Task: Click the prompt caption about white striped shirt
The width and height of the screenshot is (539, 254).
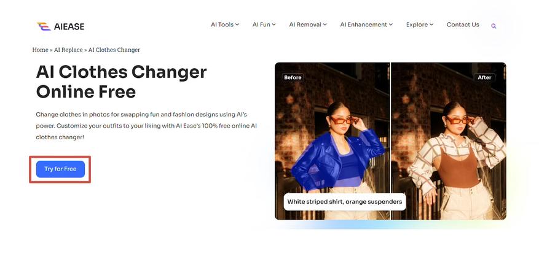Action: coord(344,202)
